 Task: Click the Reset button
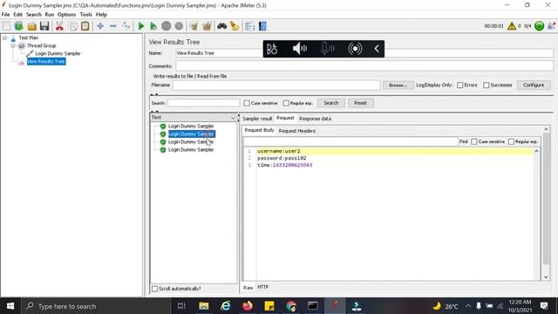click(360, 103)
